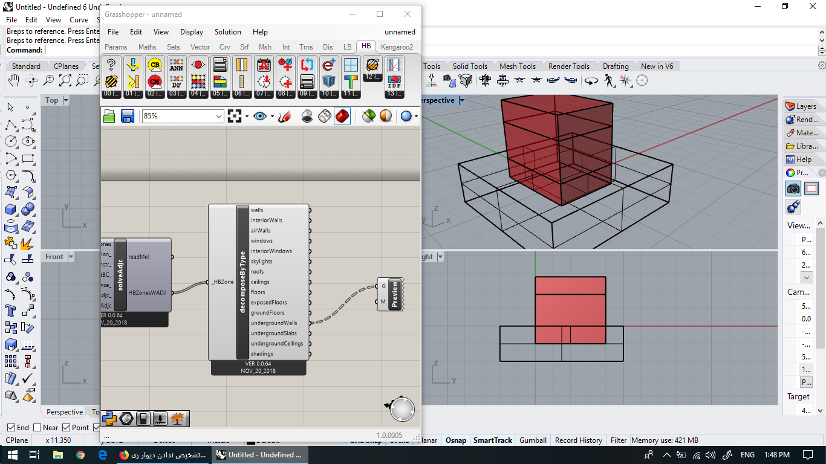
Task: Open file icon in Grasshopper canvas toolbar
Action: point(109,116)
